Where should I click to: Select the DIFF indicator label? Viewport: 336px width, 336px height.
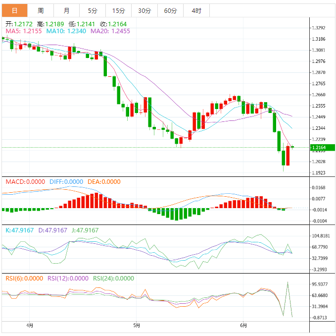tap(66, 182)
